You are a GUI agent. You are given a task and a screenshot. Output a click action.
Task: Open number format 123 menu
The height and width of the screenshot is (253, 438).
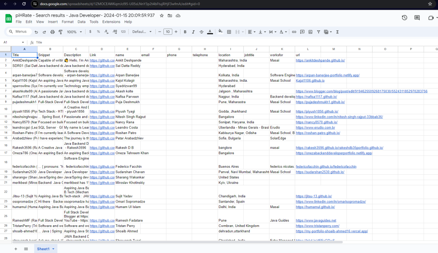(123, 32)
